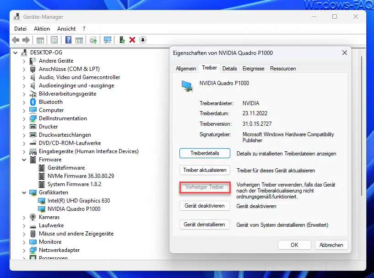This screenshot has width=374, height=278.
Task: Cancel the dialog with Abbrechen
Action: pyautogui.click(x=331, y=245)
